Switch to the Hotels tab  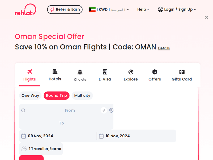[x=55, y=75]
